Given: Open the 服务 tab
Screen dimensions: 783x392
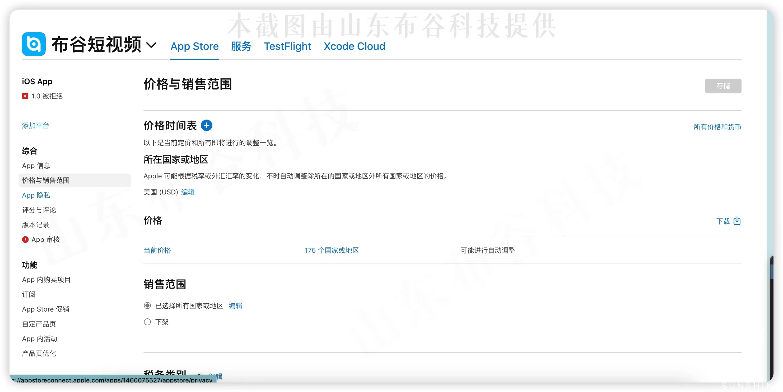Looking at the screenshot, I should (241, 46).
